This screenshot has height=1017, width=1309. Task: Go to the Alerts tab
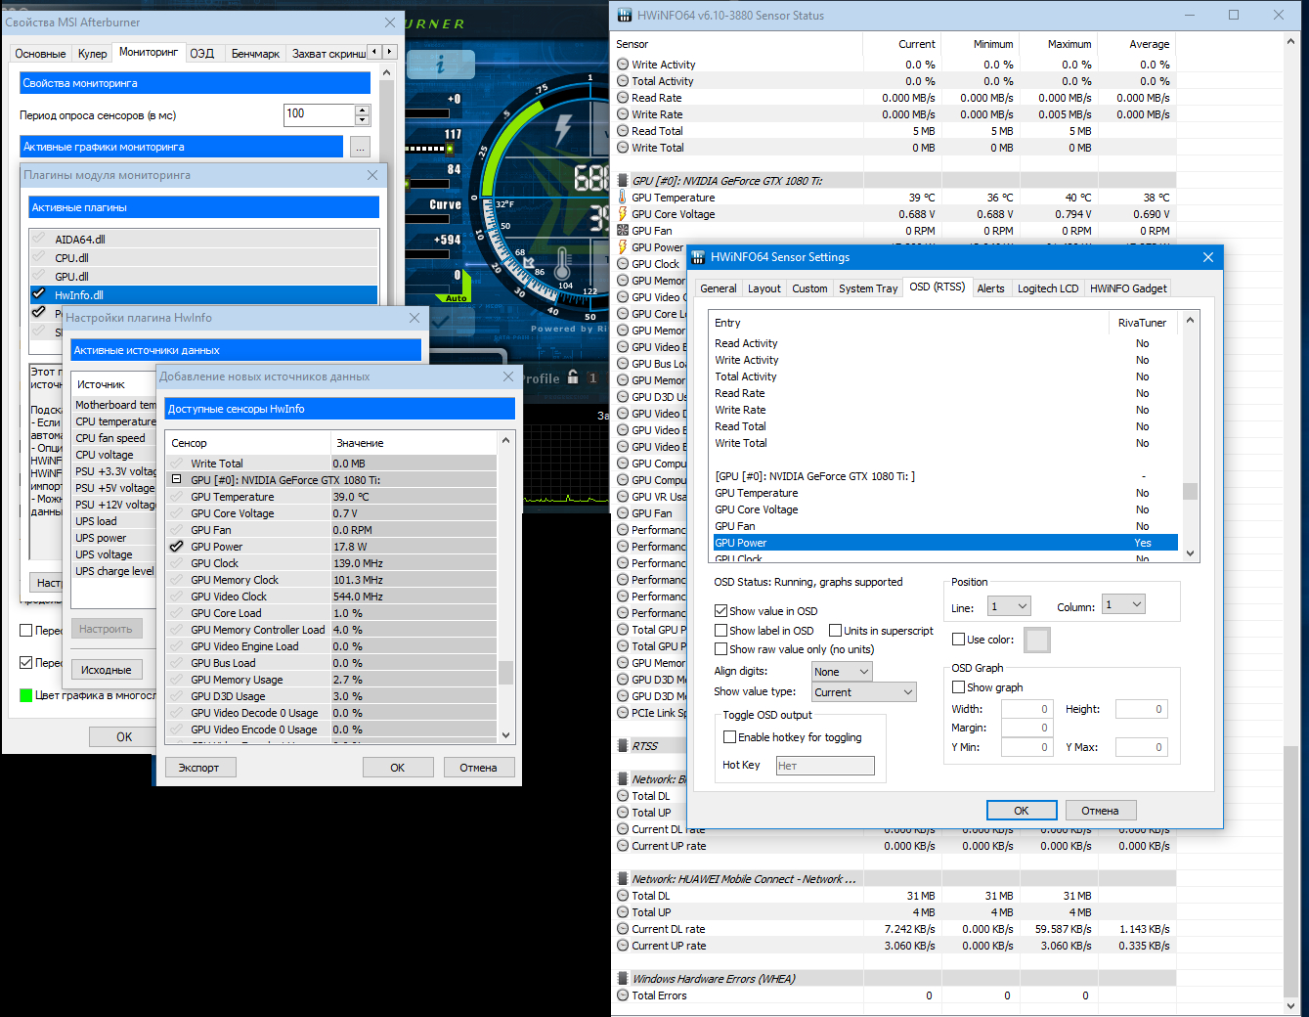[991, 288]
